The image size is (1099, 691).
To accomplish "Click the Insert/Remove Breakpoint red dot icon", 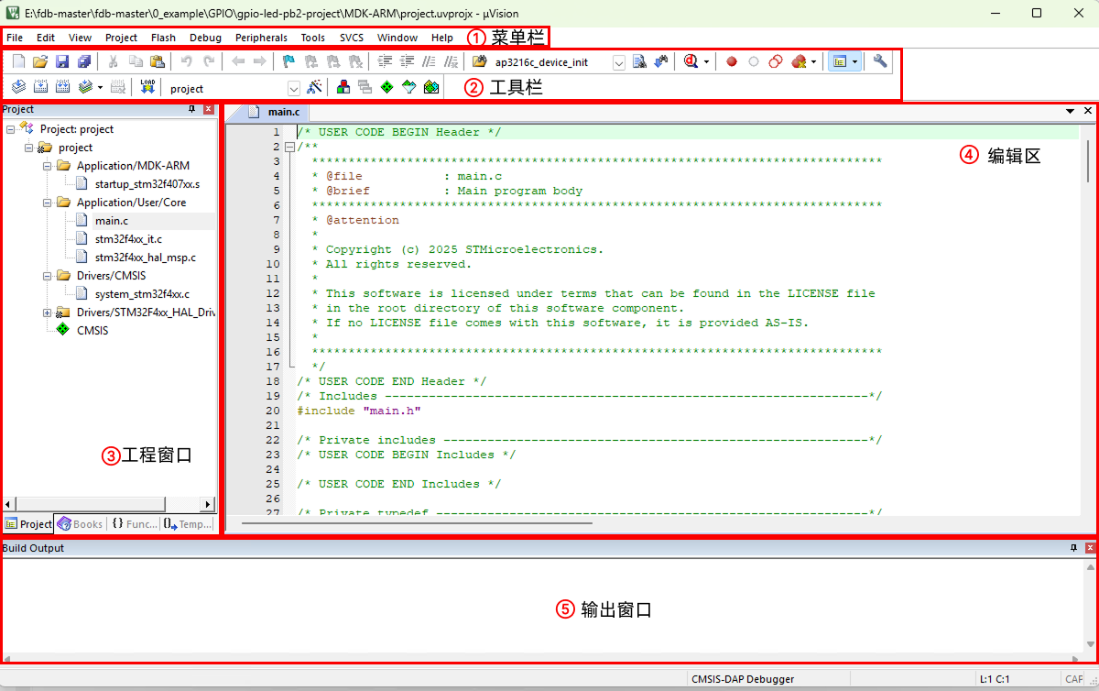I will click(732, 61).
